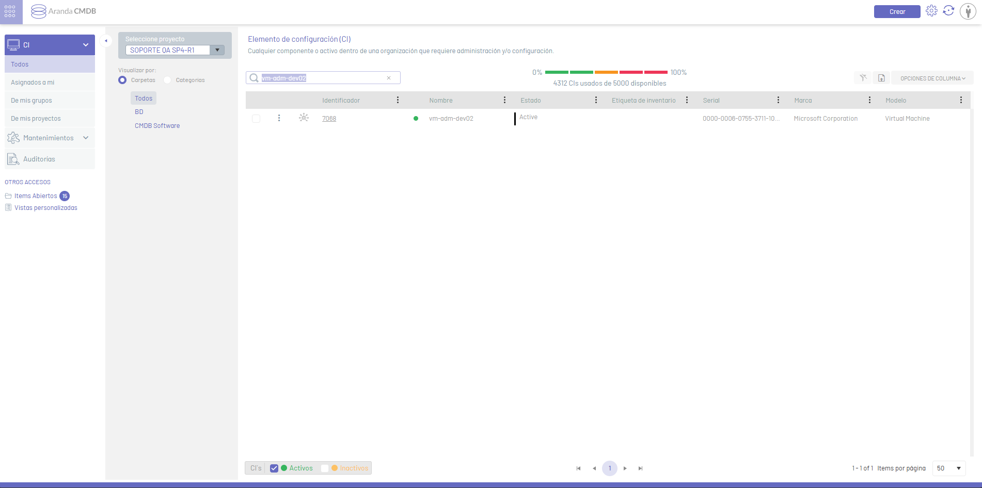Image resolution: width=982 pixels, height=488 pixels.
Task: Enable the Inactivos filter checkbox
Action: pyautogui.click(x=325, y=468)
